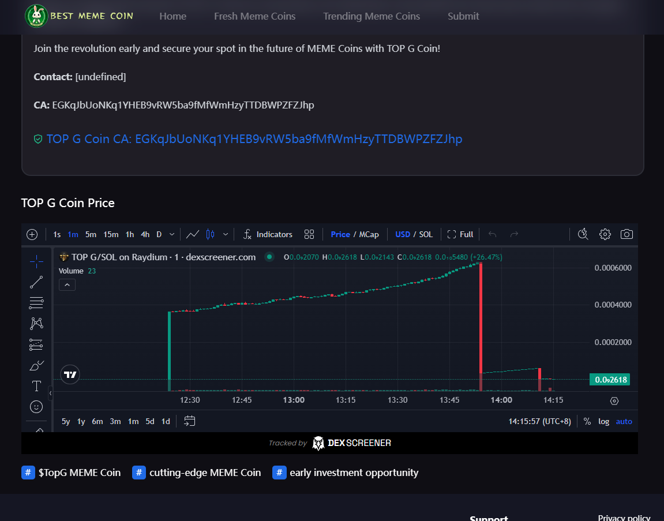The width and height of the screenshot is (664, 521).
Task: Select the D daily timeframe
Action: (159, 234)
